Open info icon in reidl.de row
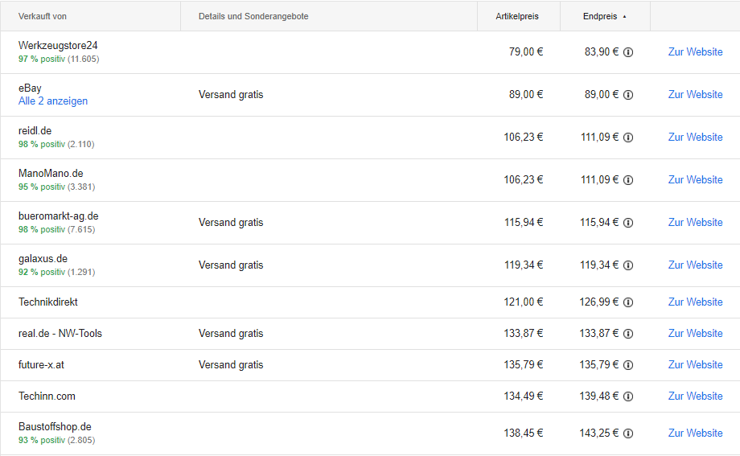 pos(628,138)
